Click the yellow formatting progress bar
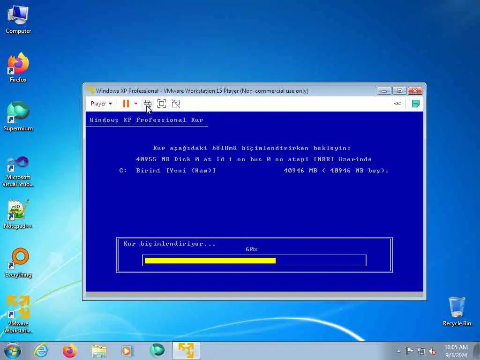Viewport: 480px width, 360px height. click(x=210, y=261)
